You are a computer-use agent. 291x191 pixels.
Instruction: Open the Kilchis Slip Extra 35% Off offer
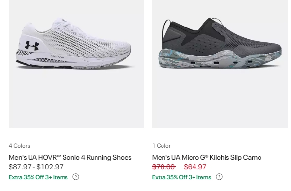tap(182, 177)
